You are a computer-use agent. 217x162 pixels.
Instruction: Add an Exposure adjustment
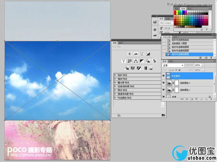click(148, 54)
